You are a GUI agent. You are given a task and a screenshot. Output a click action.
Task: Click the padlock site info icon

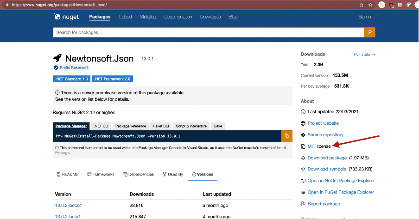(7, 5)
